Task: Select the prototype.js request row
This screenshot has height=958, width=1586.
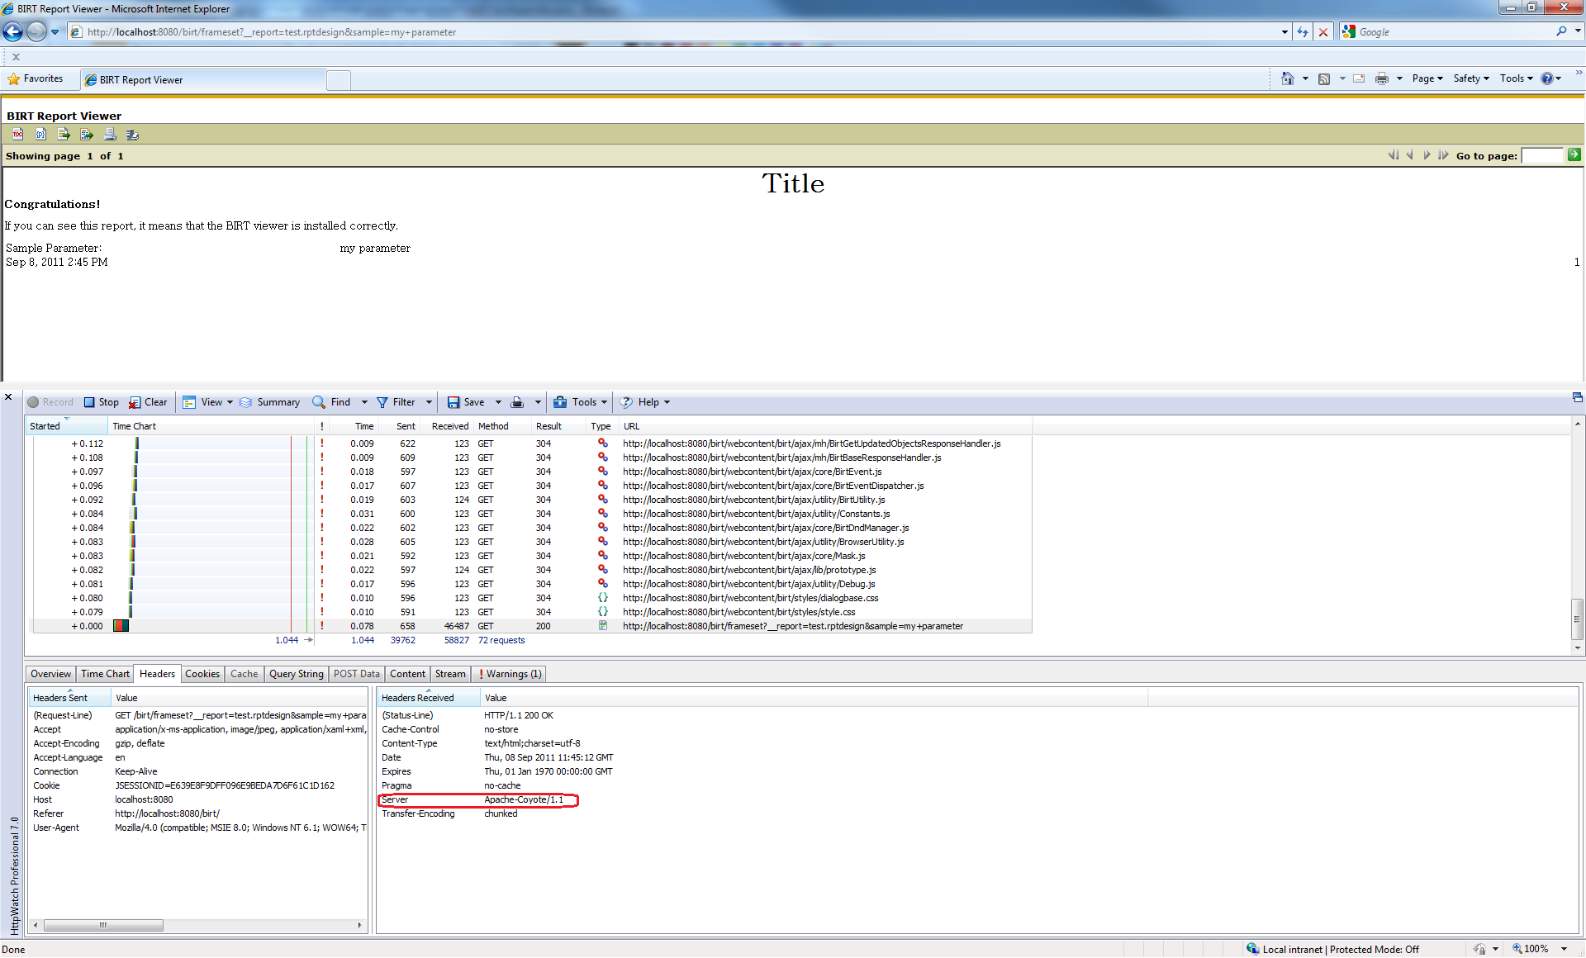Action: (x=531, y=570)
